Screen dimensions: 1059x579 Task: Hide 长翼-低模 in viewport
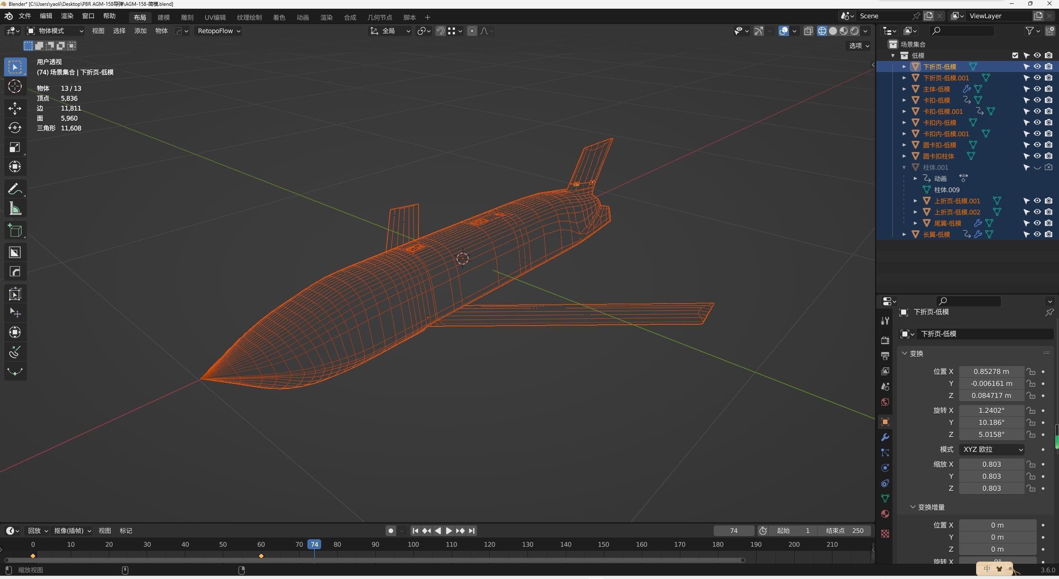1037,234
